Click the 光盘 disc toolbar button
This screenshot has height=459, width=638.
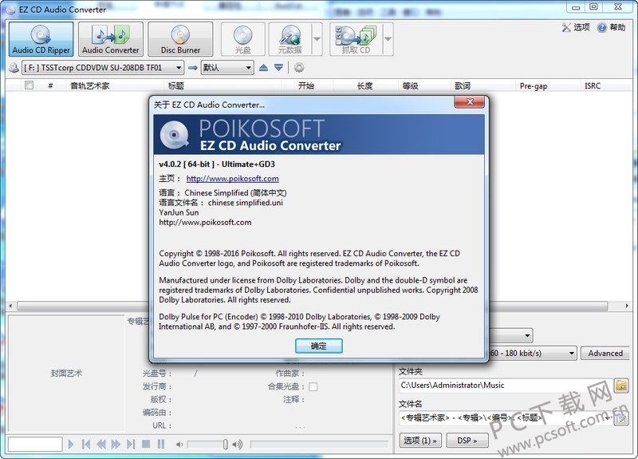tap(243, 39)
